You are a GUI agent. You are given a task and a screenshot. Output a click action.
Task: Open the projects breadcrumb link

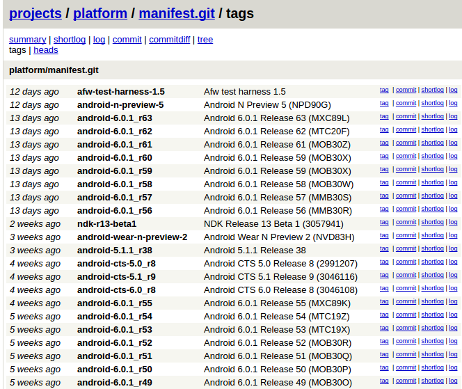[35, 13]
